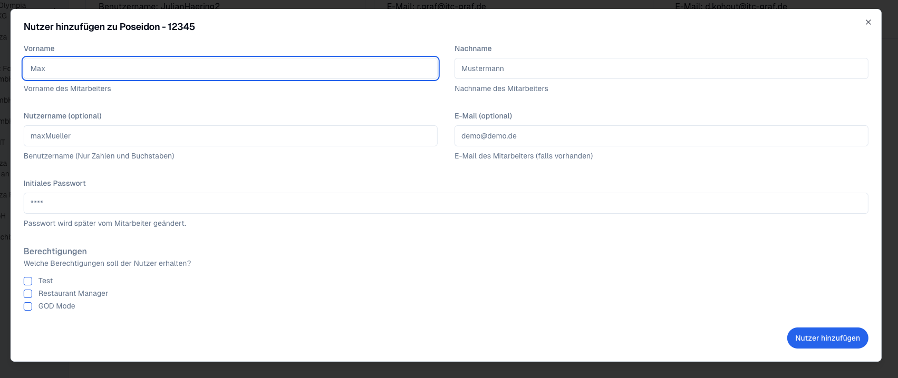Click the hint 'Passwort wird später vom Mitarbeiter geändert'
Viewport: 898px width, 378px height.
point(104,223)
